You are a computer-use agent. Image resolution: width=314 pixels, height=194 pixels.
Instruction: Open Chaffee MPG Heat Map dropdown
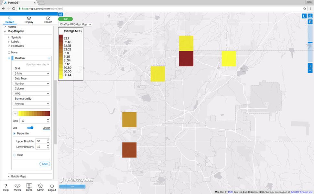(75, 24)
